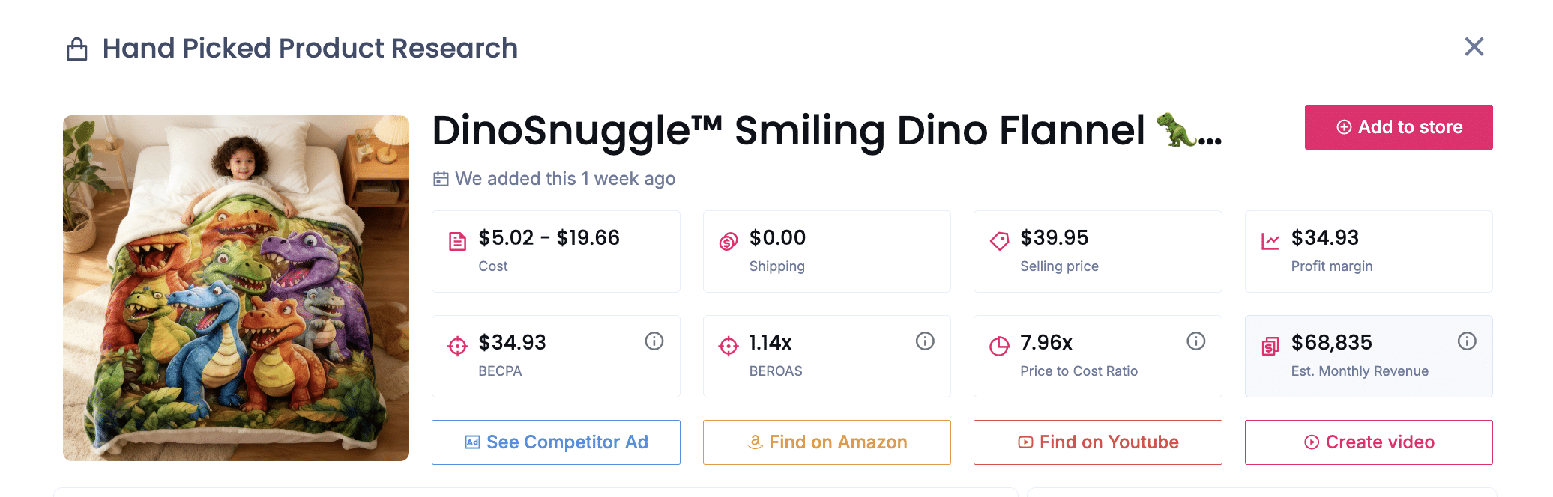
Task: Click the Price to Cost Ratio pie icon
Action: [x=999, y=346]
